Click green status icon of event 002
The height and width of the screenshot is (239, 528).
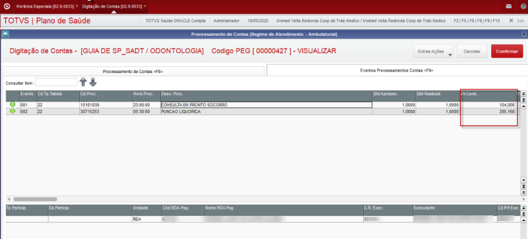(13, 111)
